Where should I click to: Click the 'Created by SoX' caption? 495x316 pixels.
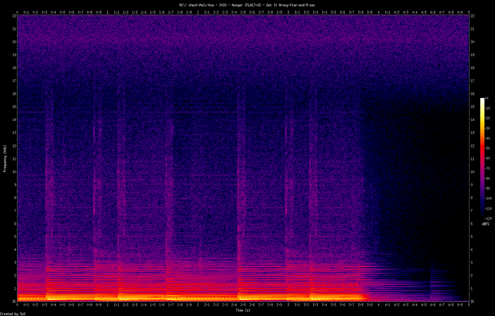[x=13, y=314]
